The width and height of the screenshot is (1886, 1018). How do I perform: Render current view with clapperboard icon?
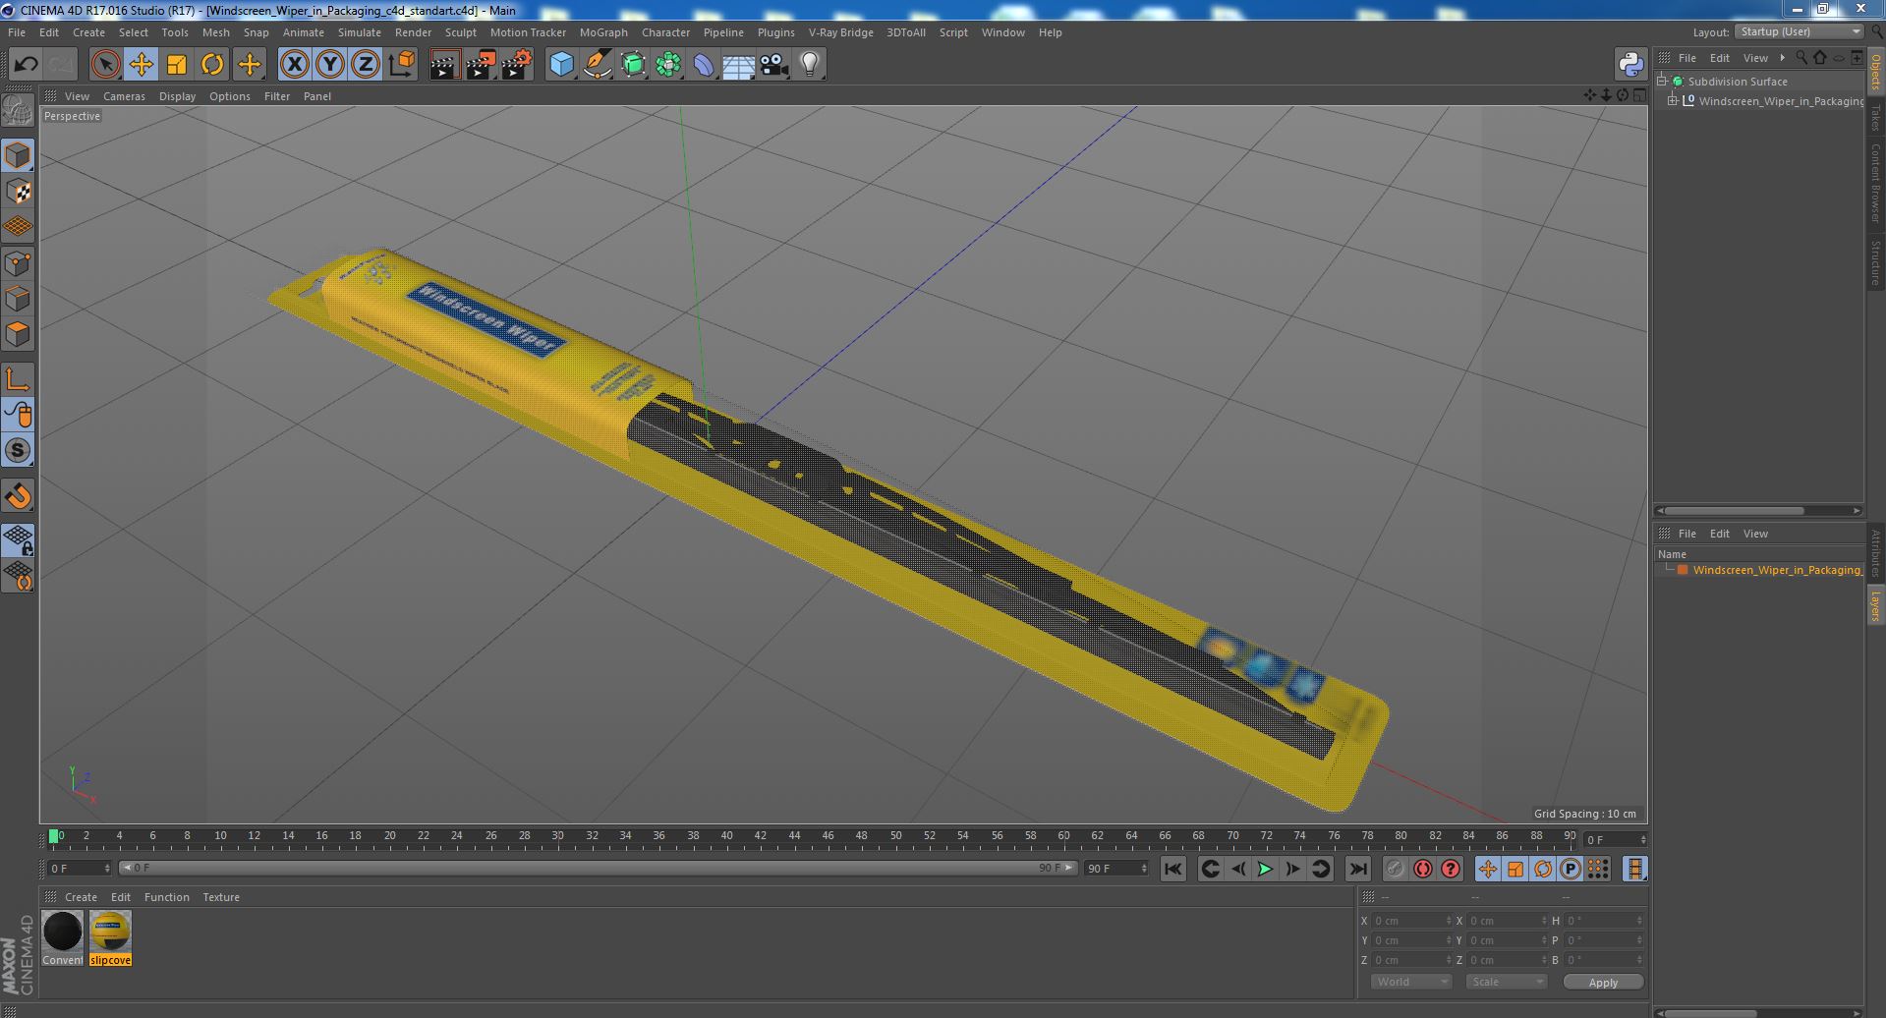[x=444, y=65]
